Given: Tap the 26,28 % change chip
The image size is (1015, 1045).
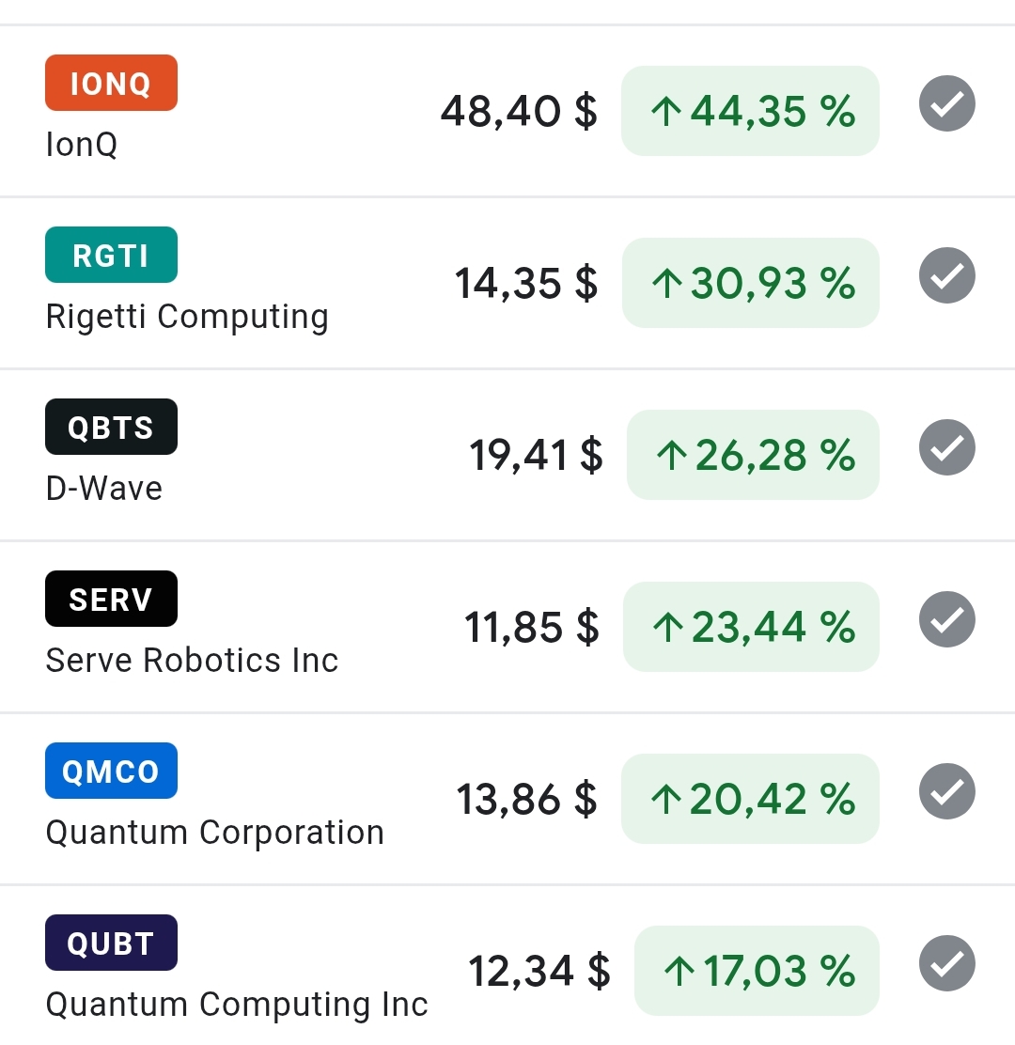Looking at the screenshot, I should click(x=753, y=455).
